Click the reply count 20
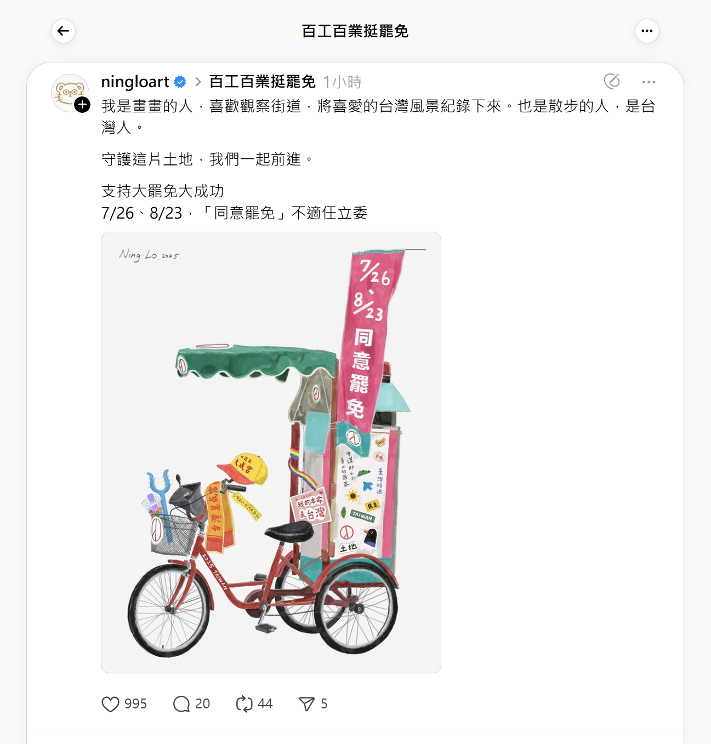 (202, 703)
